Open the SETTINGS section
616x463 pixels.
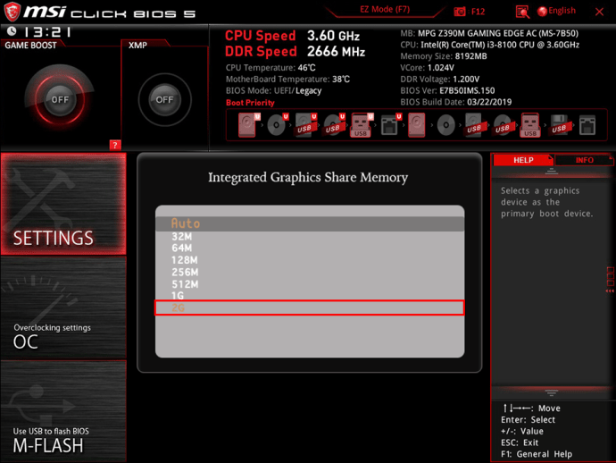point(63,204)
